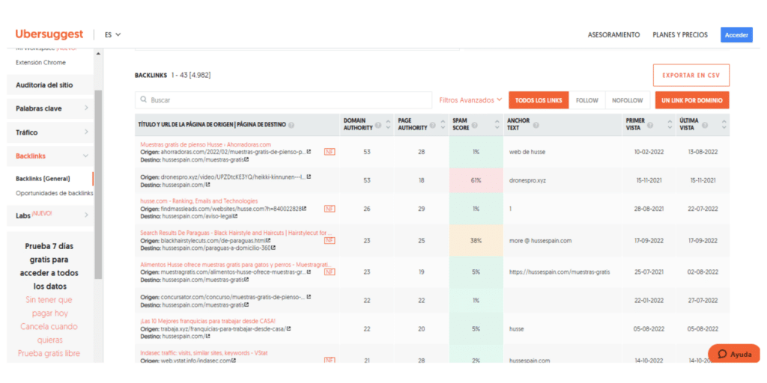Select the NOFOLLOW filter

click(628, 100)
